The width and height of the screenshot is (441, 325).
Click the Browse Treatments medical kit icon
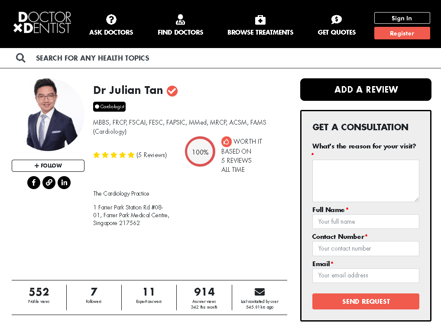click(260, 19)
